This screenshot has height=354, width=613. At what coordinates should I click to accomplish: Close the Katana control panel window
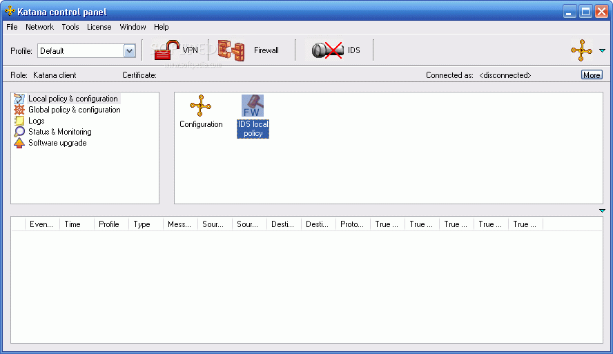(x=601, y=11)
